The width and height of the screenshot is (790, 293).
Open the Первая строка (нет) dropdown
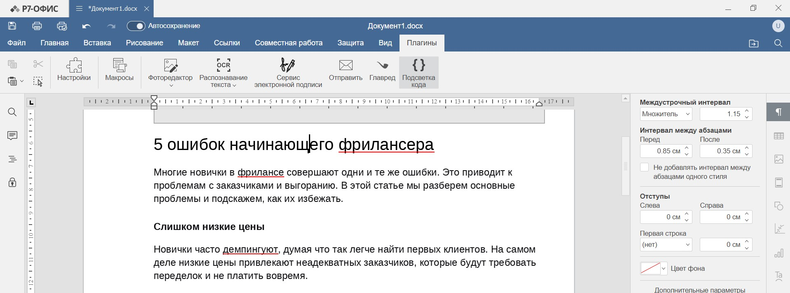pyautogui.click(x=666, y=245)
